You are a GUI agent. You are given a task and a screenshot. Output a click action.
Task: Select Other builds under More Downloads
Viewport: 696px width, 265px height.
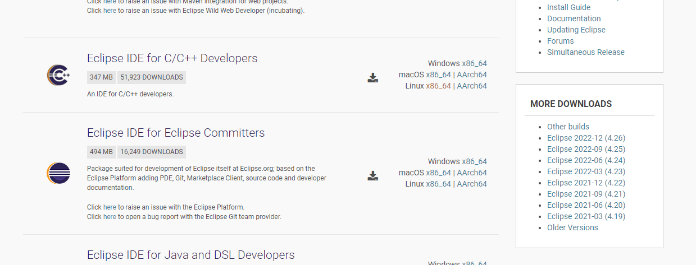pyautogui.click(x=568, y=127)
